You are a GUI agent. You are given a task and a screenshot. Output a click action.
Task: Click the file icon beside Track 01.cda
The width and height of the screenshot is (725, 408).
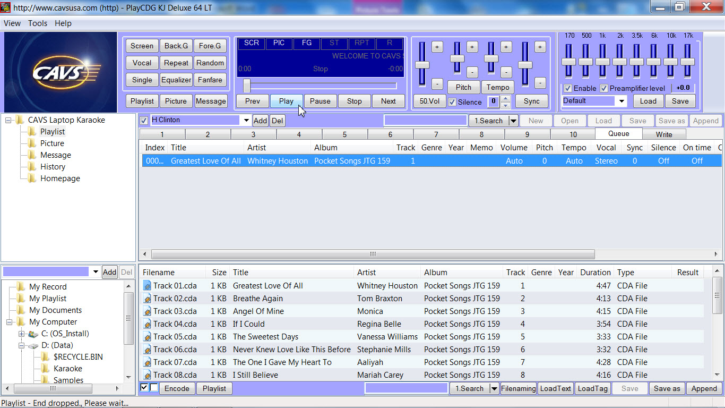[147, 286]
